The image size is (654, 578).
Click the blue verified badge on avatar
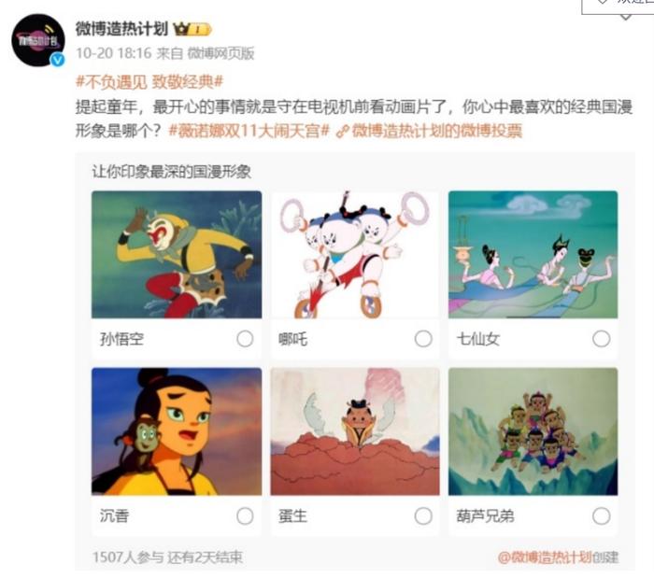tap(58, 60)
